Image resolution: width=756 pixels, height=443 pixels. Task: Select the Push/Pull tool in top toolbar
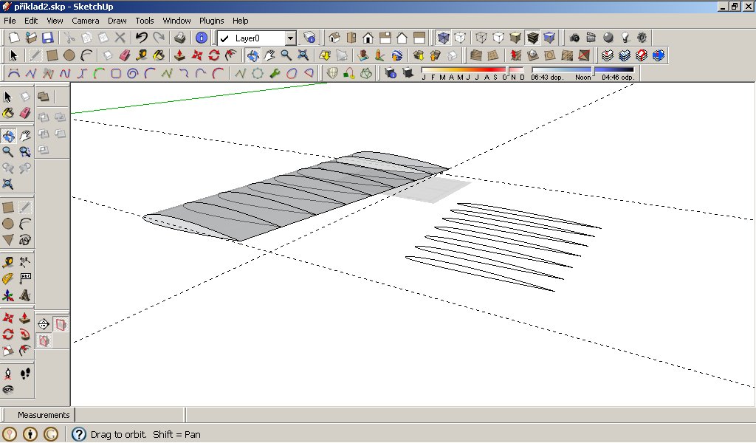click(179, 55)
